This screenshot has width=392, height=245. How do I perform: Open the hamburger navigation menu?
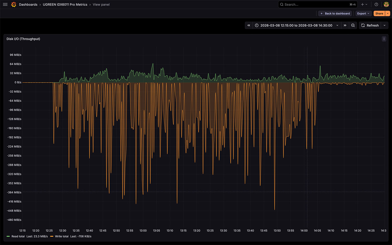click(5, 4)
